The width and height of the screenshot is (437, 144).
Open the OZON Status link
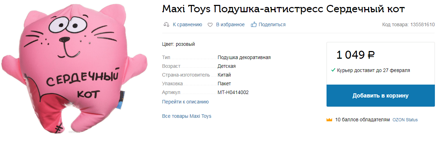[x=405, y=120]
